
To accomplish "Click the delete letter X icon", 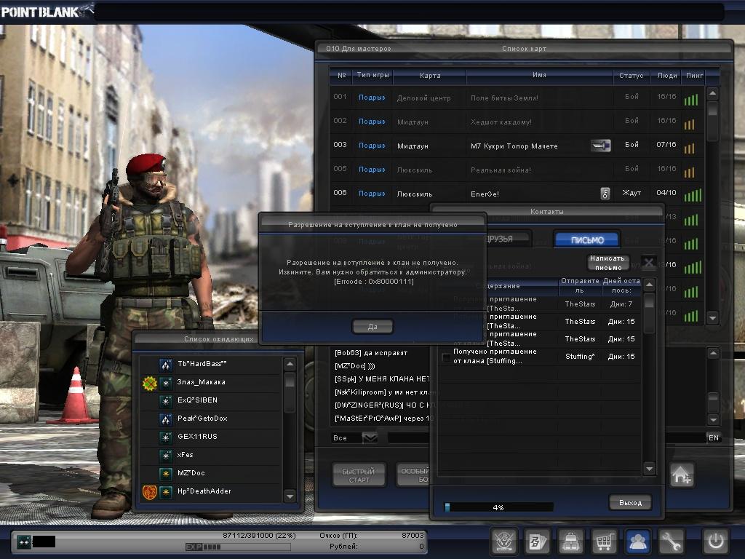I will pyautogui.click(x=648, y=263).
